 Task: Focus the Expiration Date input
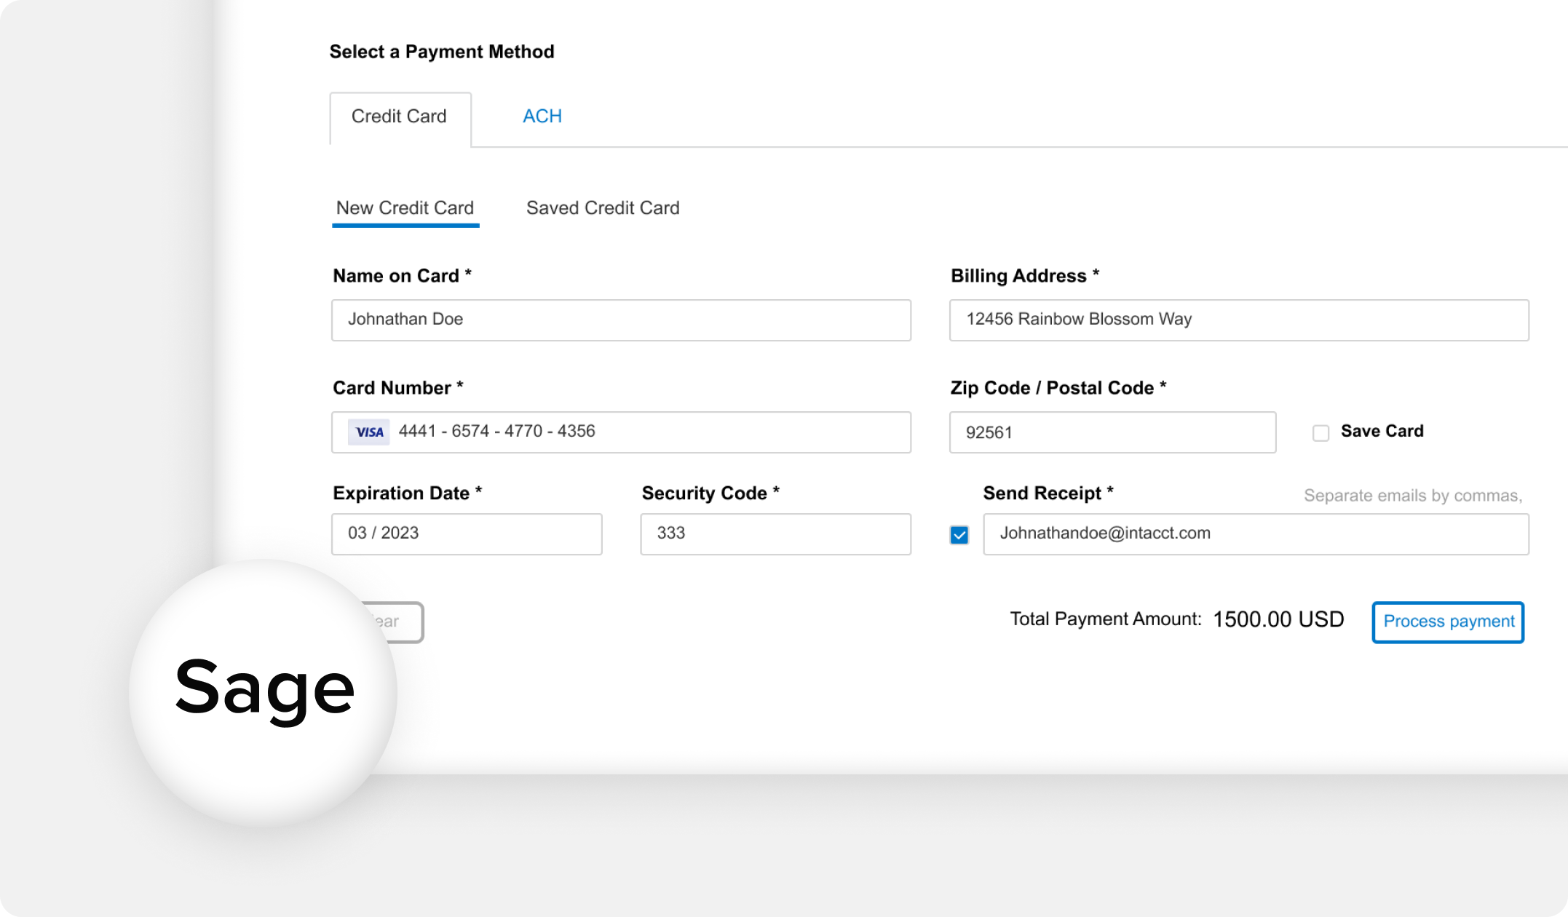click(x=467, y=533)
